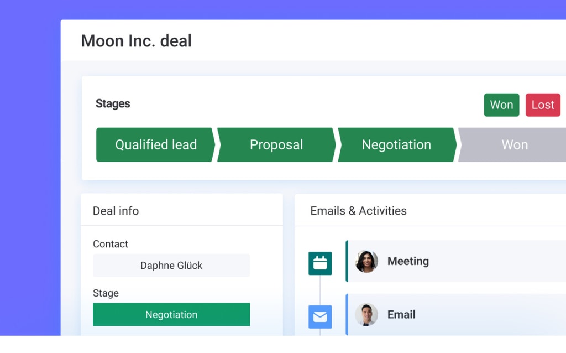Click the green calendar icon beside Meeting
This screenshot has width=566, height=353.
click(319, 263)
